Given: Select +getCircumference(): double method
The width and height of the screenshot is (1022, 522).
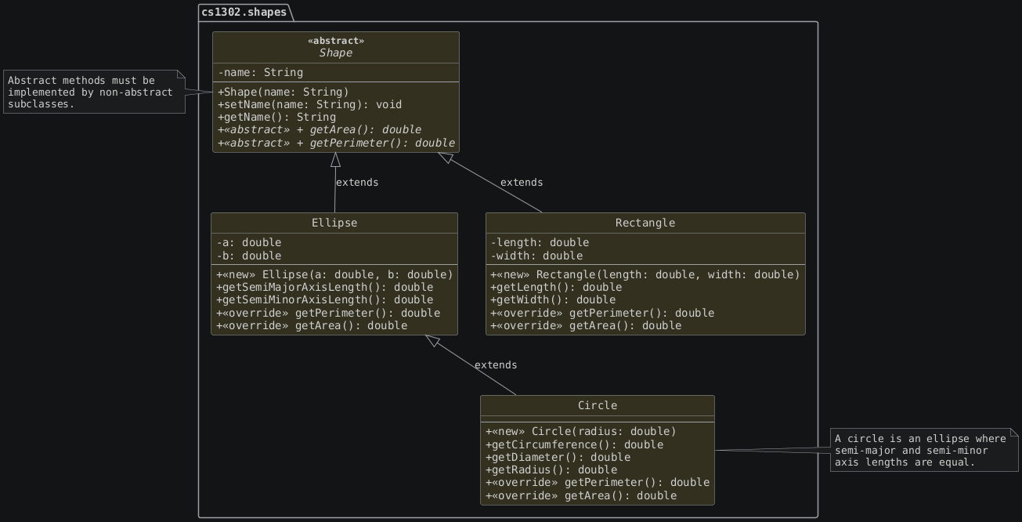Looking at the screenshot, I should click(x=574, y=444).
